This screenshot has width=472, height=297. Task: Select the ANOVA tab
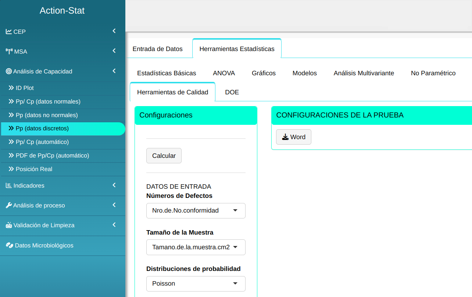224,73
